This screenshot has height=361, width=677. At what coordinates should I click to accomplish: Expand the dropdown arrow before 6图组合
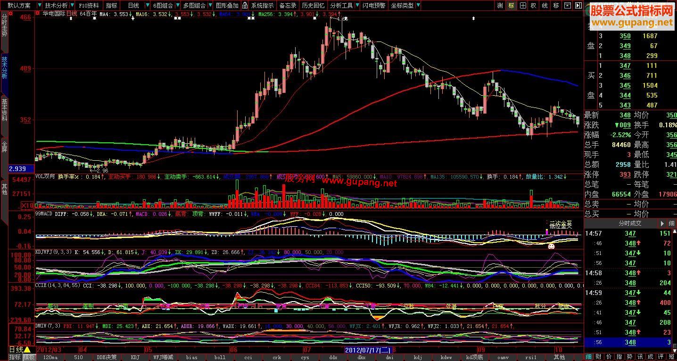pyautogui.click(x=147, y=6)
